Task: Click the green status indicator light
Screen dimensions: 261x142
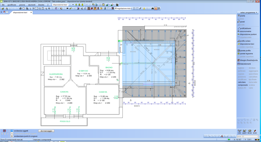Action: click(229, 140)
